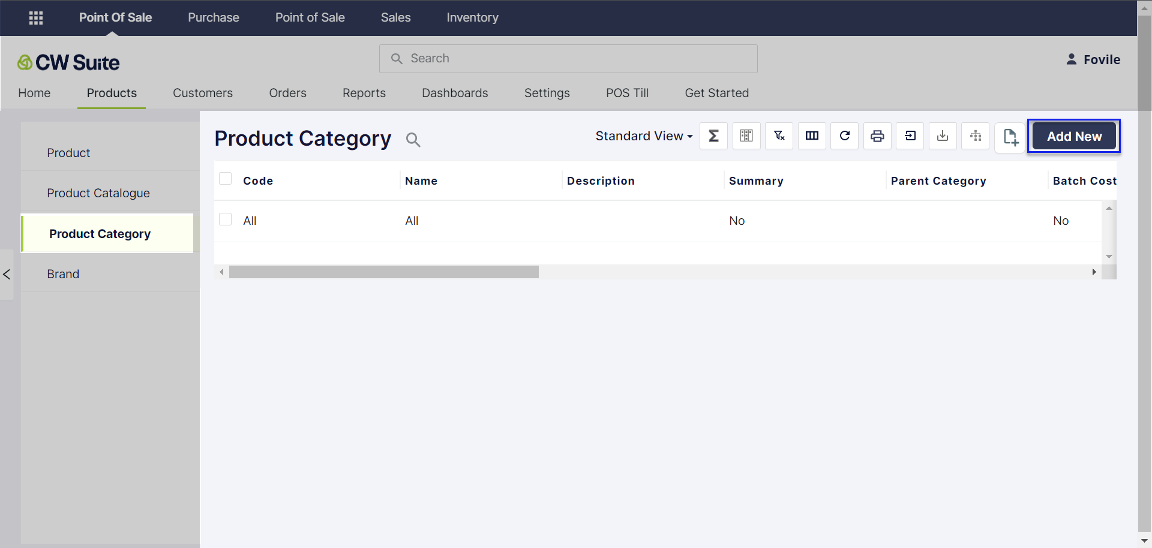Switch to the Customers tab

(x=203, y=93)
